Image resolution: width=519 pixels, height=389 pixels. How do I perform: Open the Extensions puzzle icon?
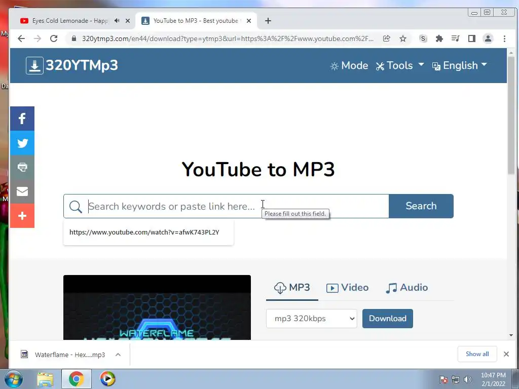click(x=439, y=38)
